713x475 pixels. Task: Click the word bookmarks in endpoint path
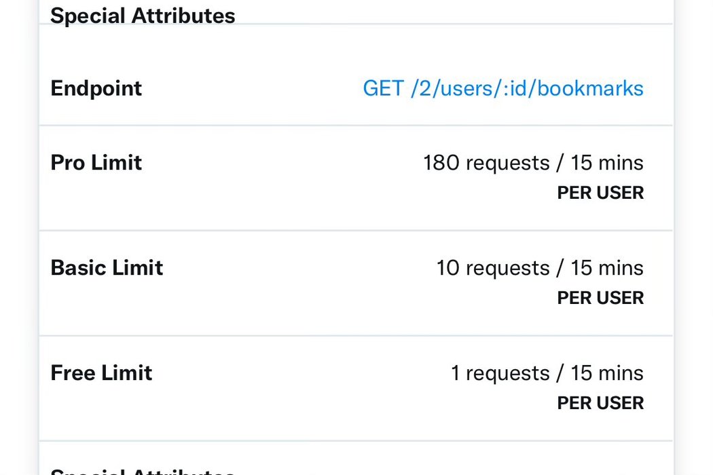tap(590, 88)
